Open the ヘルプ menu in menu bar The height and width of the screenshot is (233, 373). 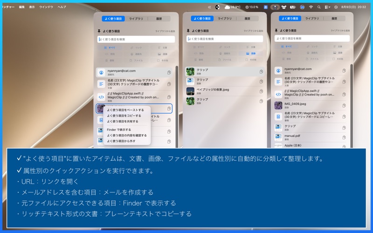point(62,7)
